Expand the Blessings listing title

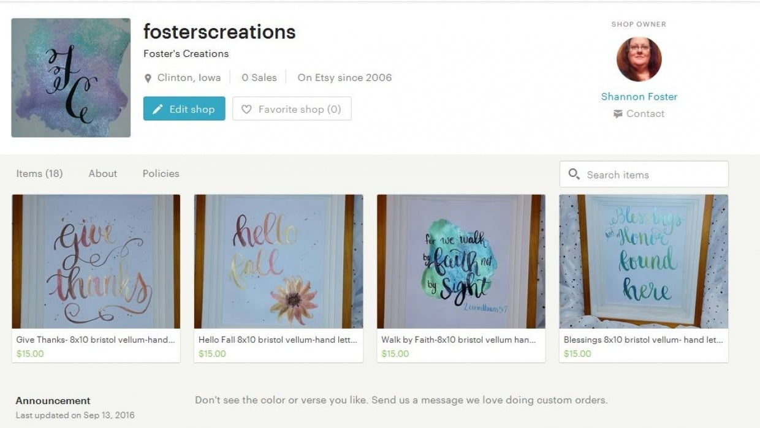(642, 340)
